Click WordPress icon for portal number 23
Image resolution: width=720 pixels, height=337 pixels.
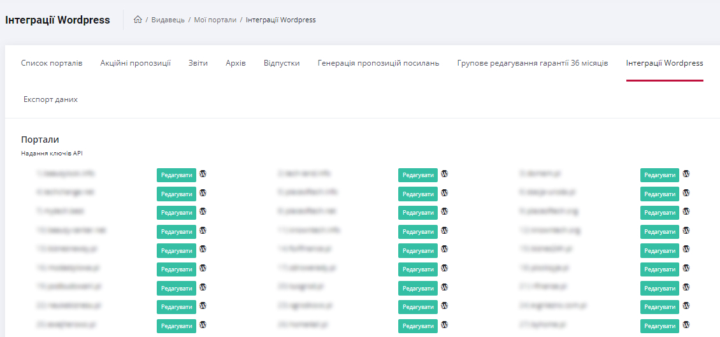coord(445,306)
